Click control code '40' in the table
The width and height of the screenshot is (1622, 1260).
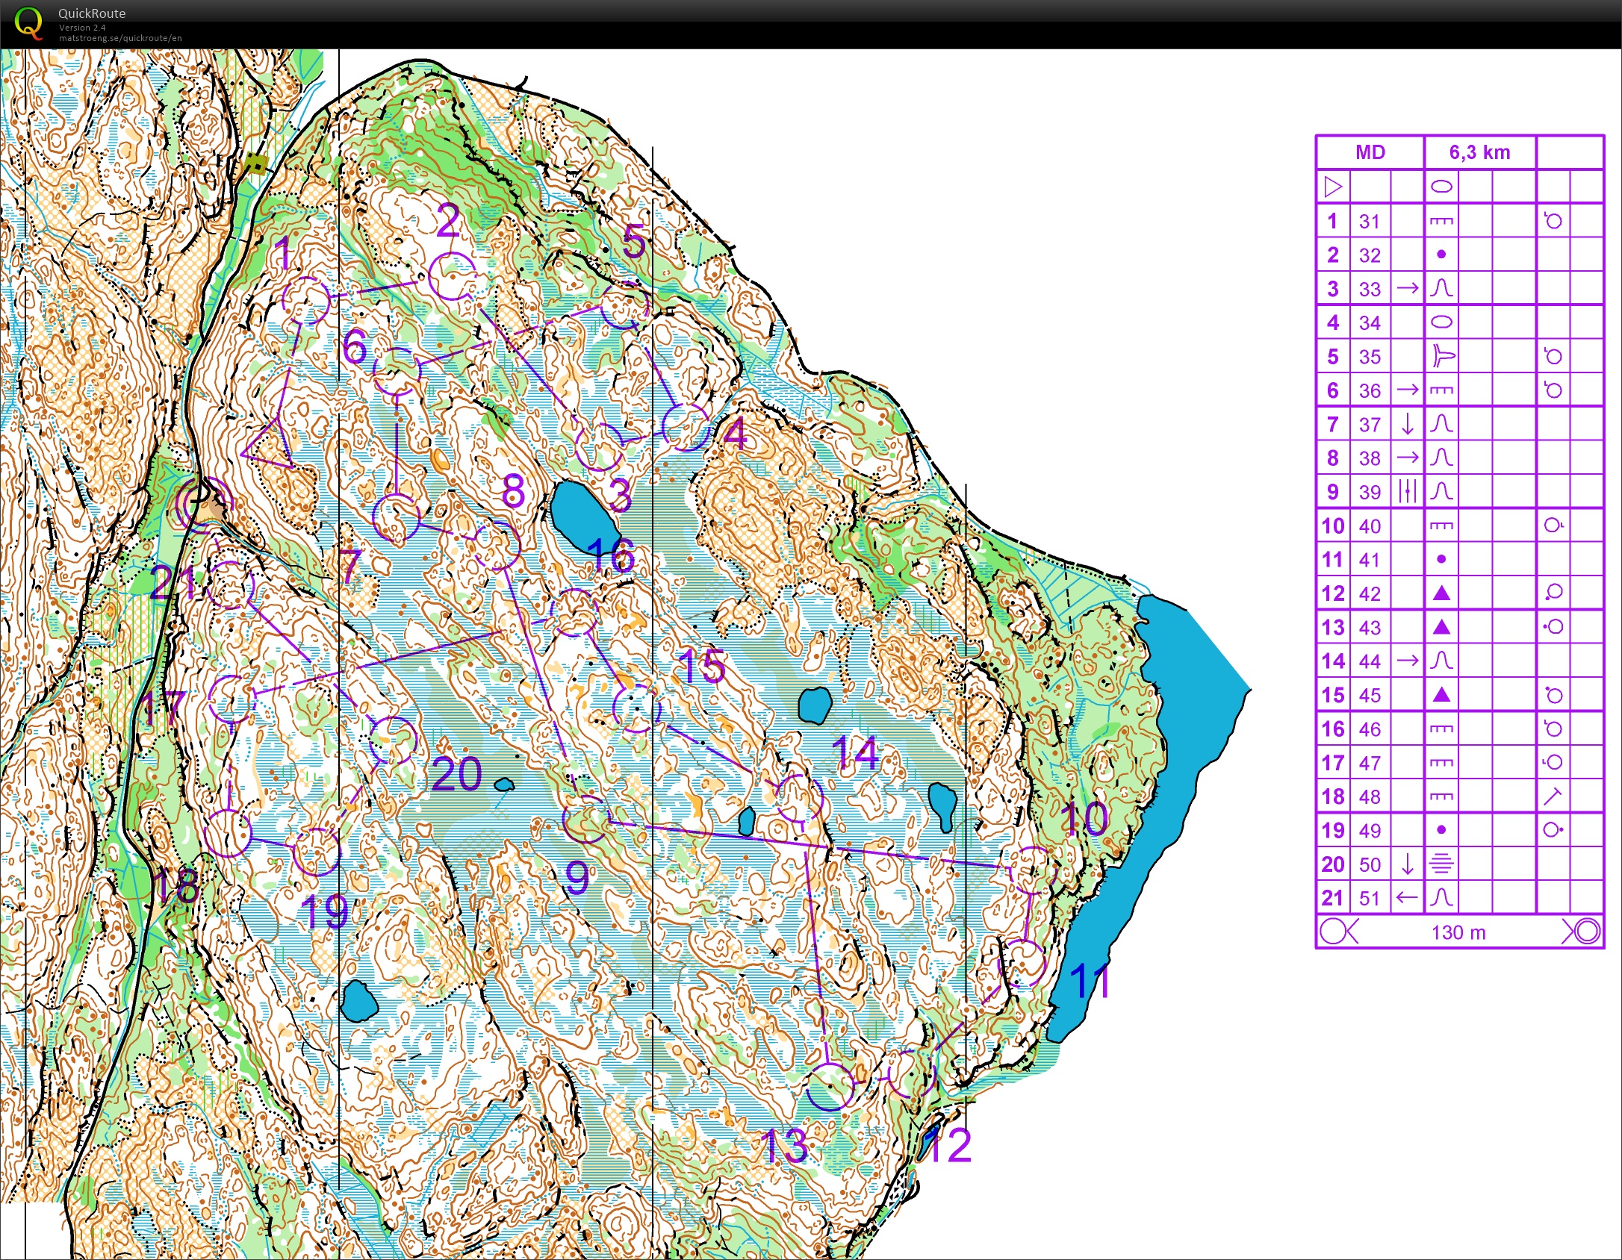coord(1370,526)
